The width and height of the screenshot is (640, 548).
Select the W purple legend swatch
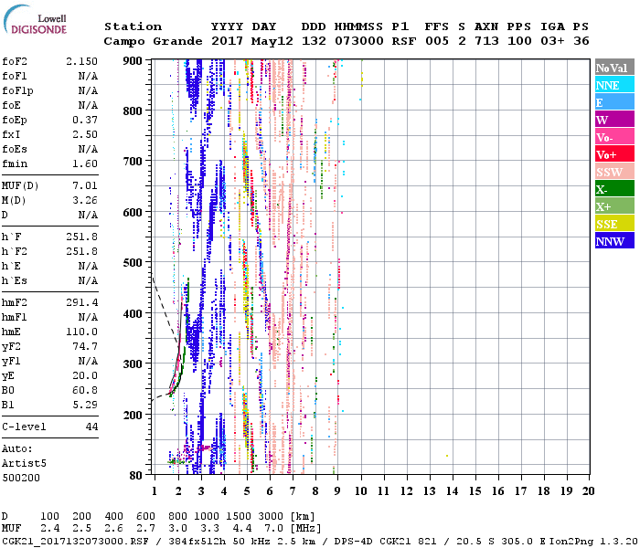click(614, 120)
